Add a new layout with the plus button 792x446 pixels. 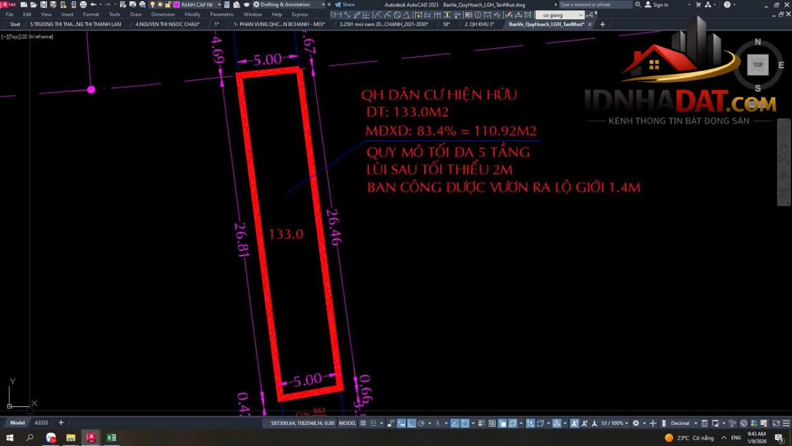[61, 423]
